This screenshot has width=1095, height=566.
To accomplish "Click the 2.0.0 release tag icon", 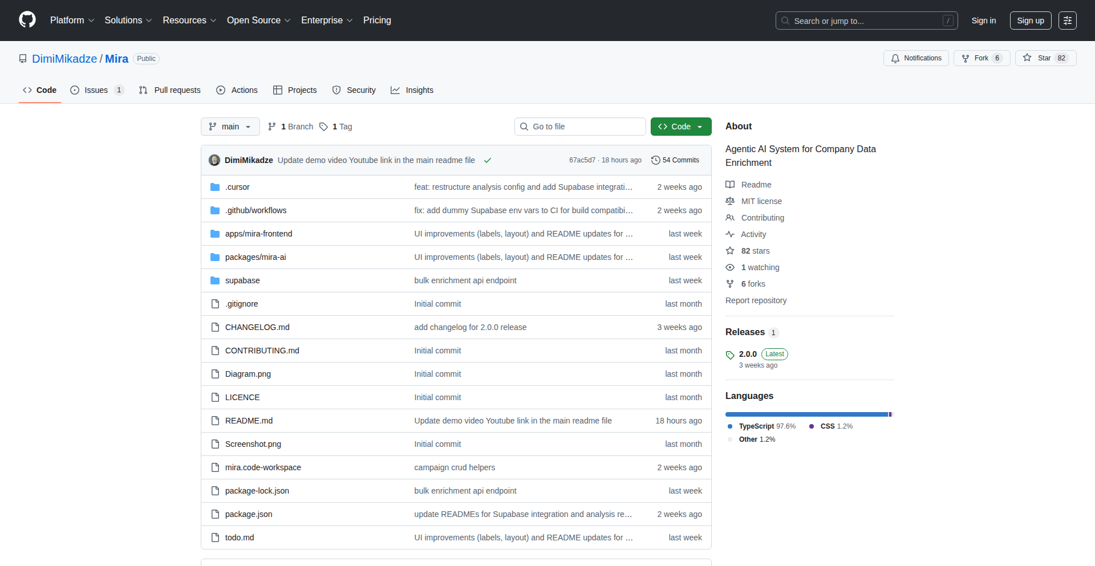I will (x=730, y=355).
